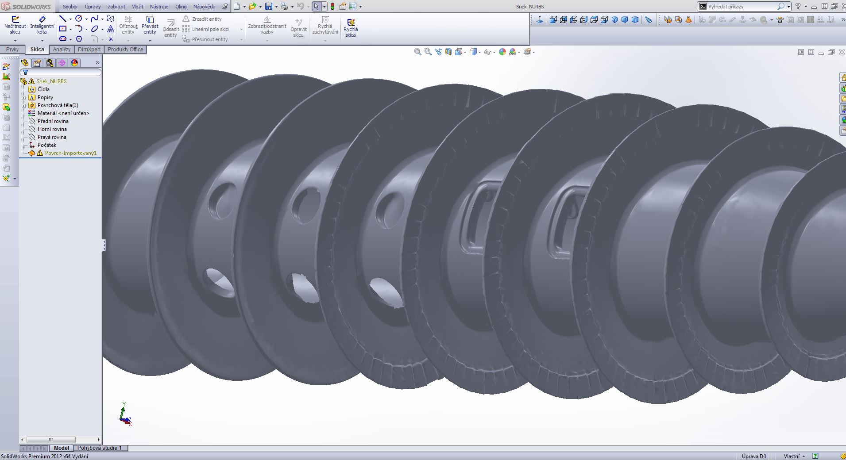Click the rebuild traffic light icon
This screenshot has height=460, width=846.
point(332,7)
